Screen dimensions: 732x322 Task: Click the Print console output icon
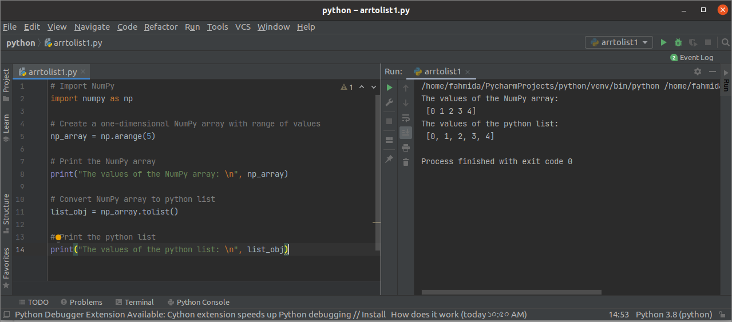pos(406,148)
